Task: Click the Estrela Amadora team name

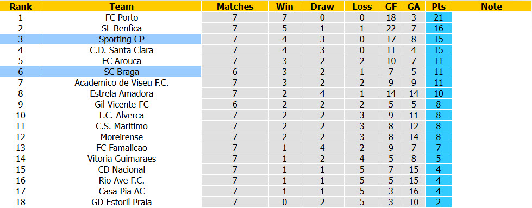Action: pos(122,93)
